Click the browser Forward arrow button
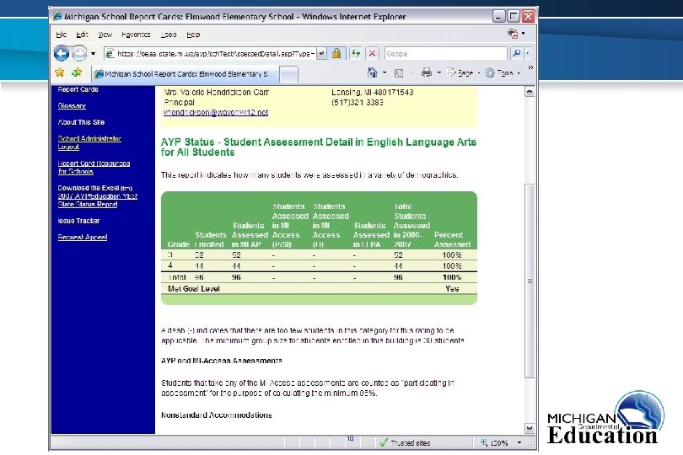 (x=79, y=54)
